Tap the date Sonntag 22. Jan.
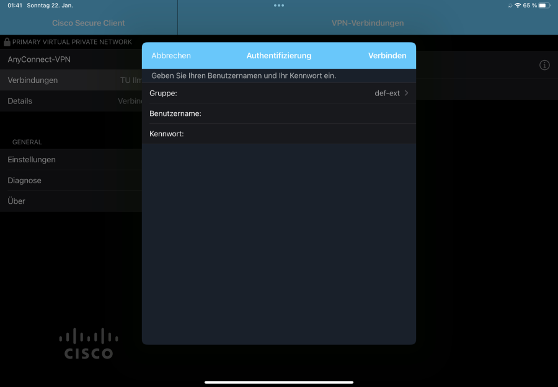Screen dimensions: 558x387 pos(50,6)
